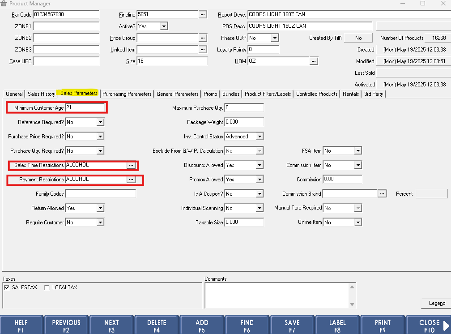The image size is (451, 334).
Task: Switch to the General tab
Action: [x=14, y=94]
